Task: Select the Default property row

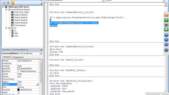Action: (21, 82)
